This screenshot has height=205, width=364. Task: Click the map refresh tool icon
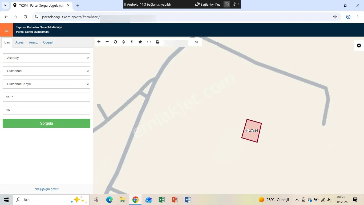[x=115, y=42]
